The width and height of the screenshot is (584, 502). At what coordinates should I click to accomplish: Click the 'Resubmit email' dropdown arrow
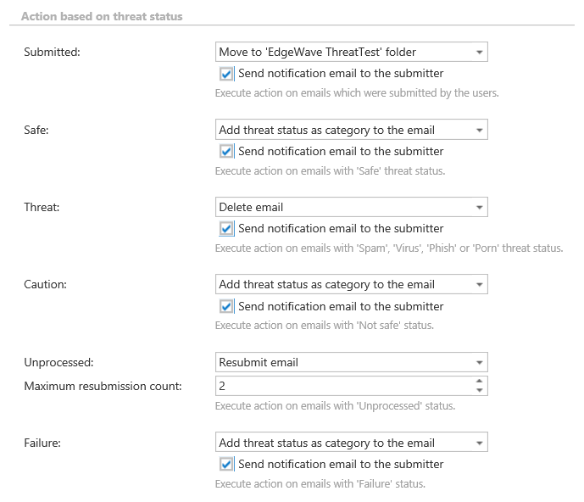coord(479,362)
